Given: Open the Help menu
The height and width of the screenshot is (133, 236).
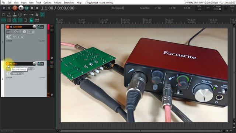Looking at the screenshot, I should coord(79,3).
